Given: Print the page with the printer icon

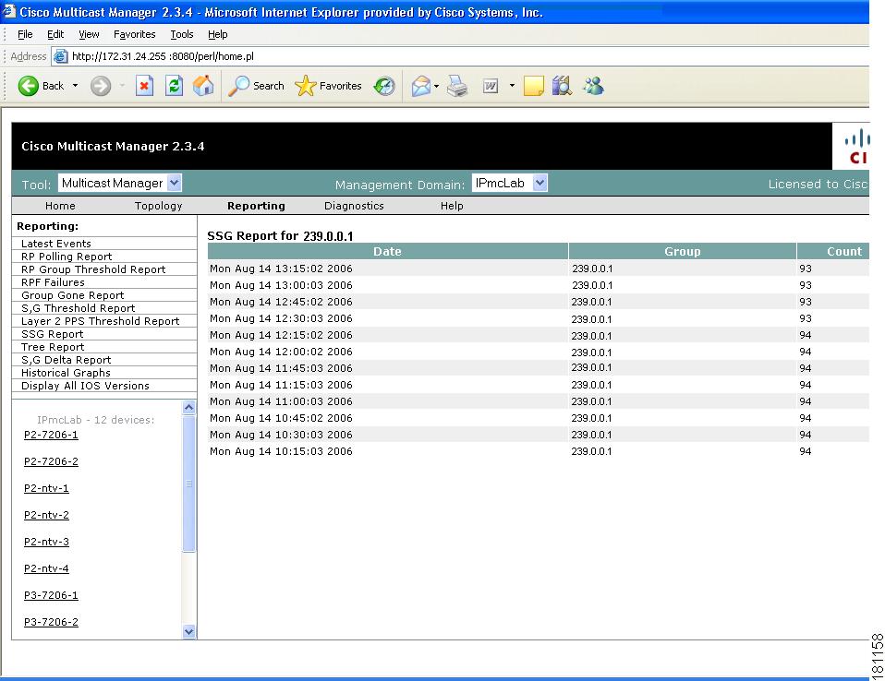Looking at the screenshot, I should click(x=457, y=86).
